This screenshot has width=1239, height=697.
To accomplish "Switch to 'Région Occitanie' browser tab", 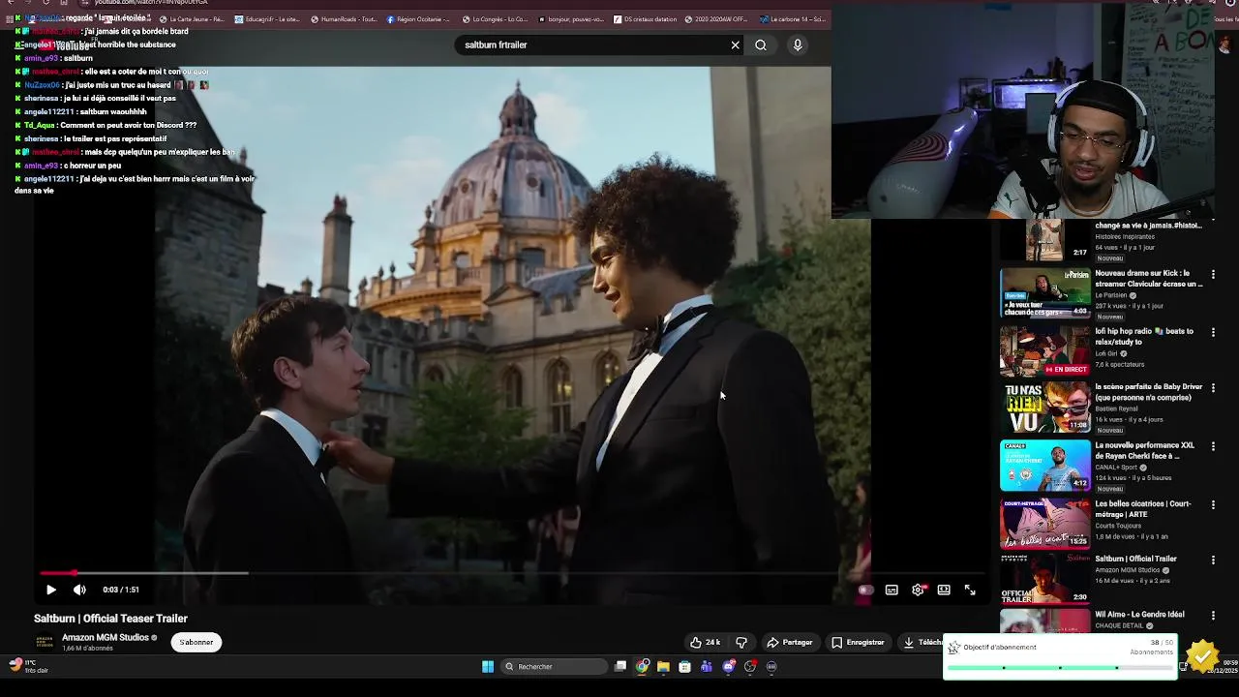I will (x=418, y=18).
